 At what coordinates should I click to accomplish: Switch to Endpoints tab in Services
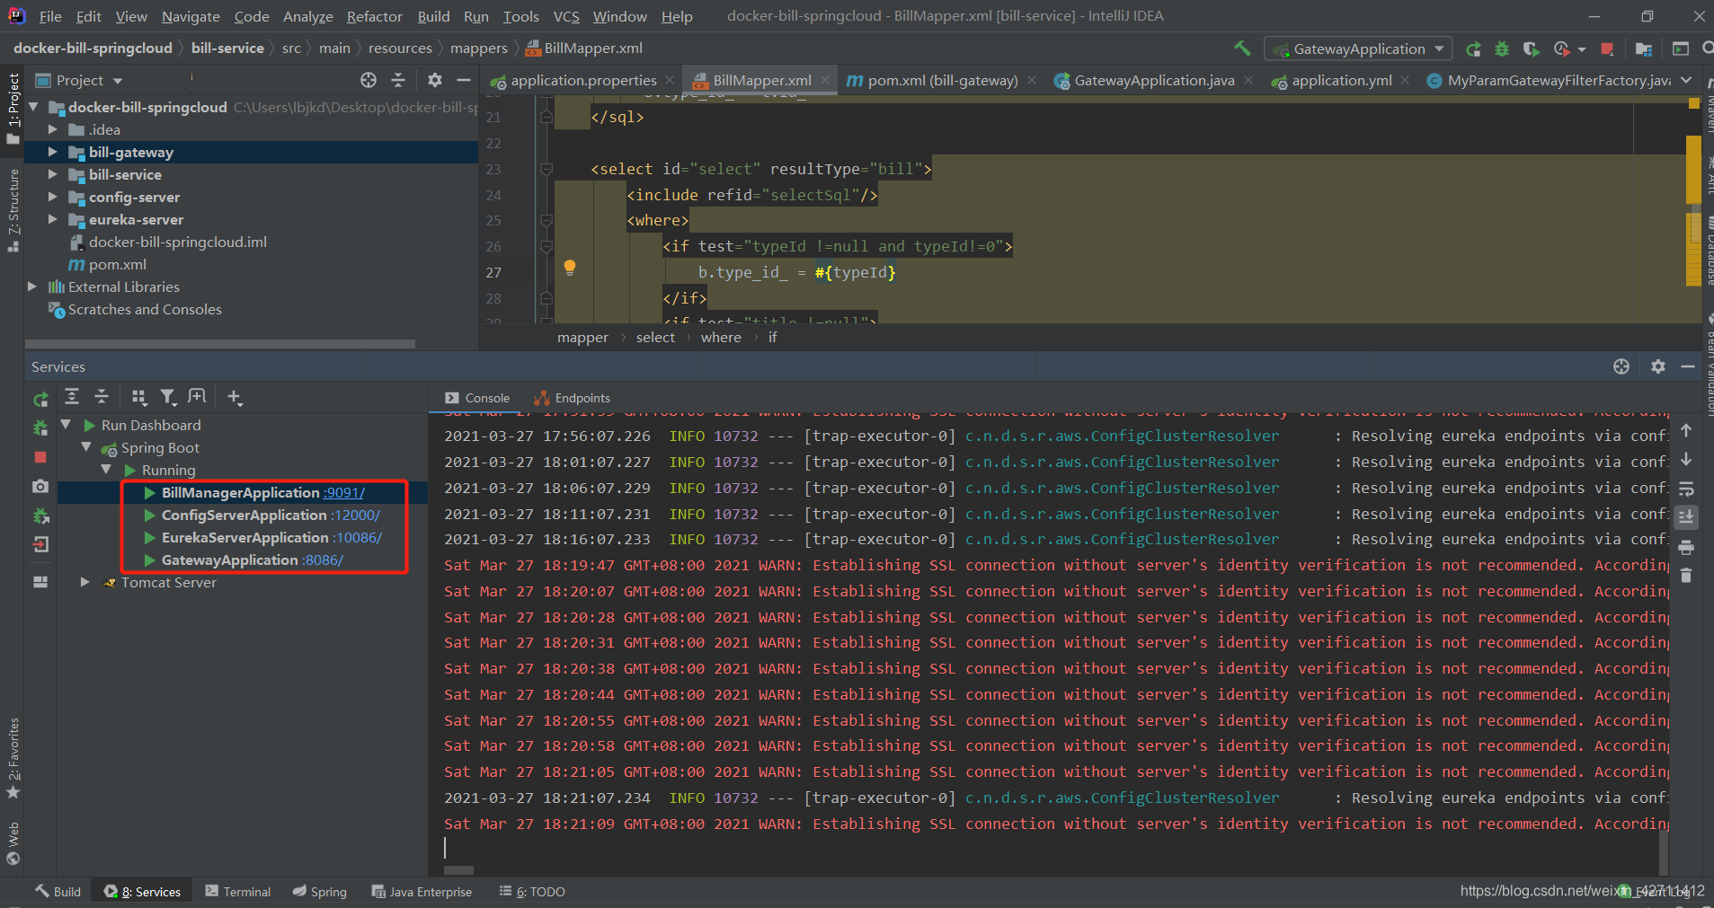(573, 398)
